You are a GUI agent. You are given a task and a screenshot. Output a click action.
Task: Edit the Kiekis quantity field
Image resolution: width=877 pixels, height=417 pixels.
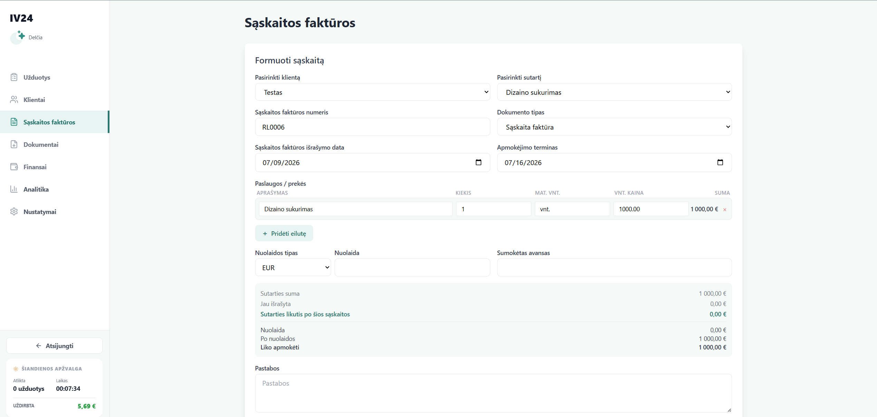493,209
